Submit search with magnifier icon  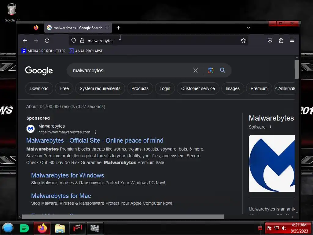tap(223, 70)
